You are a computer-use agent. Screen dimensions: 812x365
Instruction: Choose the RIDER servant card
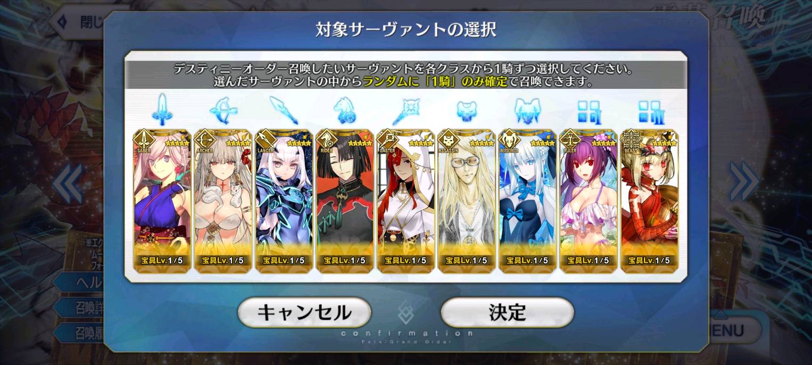pos(345,201)
